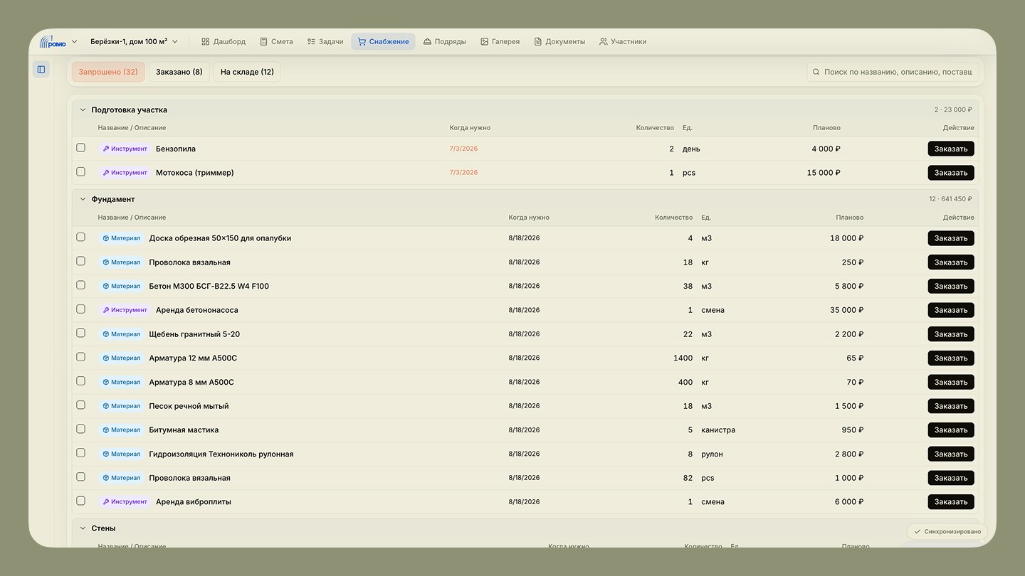
Task: Click the Материал tag on Гидроизоляция Технониколь row
Action: click(121, 454)
